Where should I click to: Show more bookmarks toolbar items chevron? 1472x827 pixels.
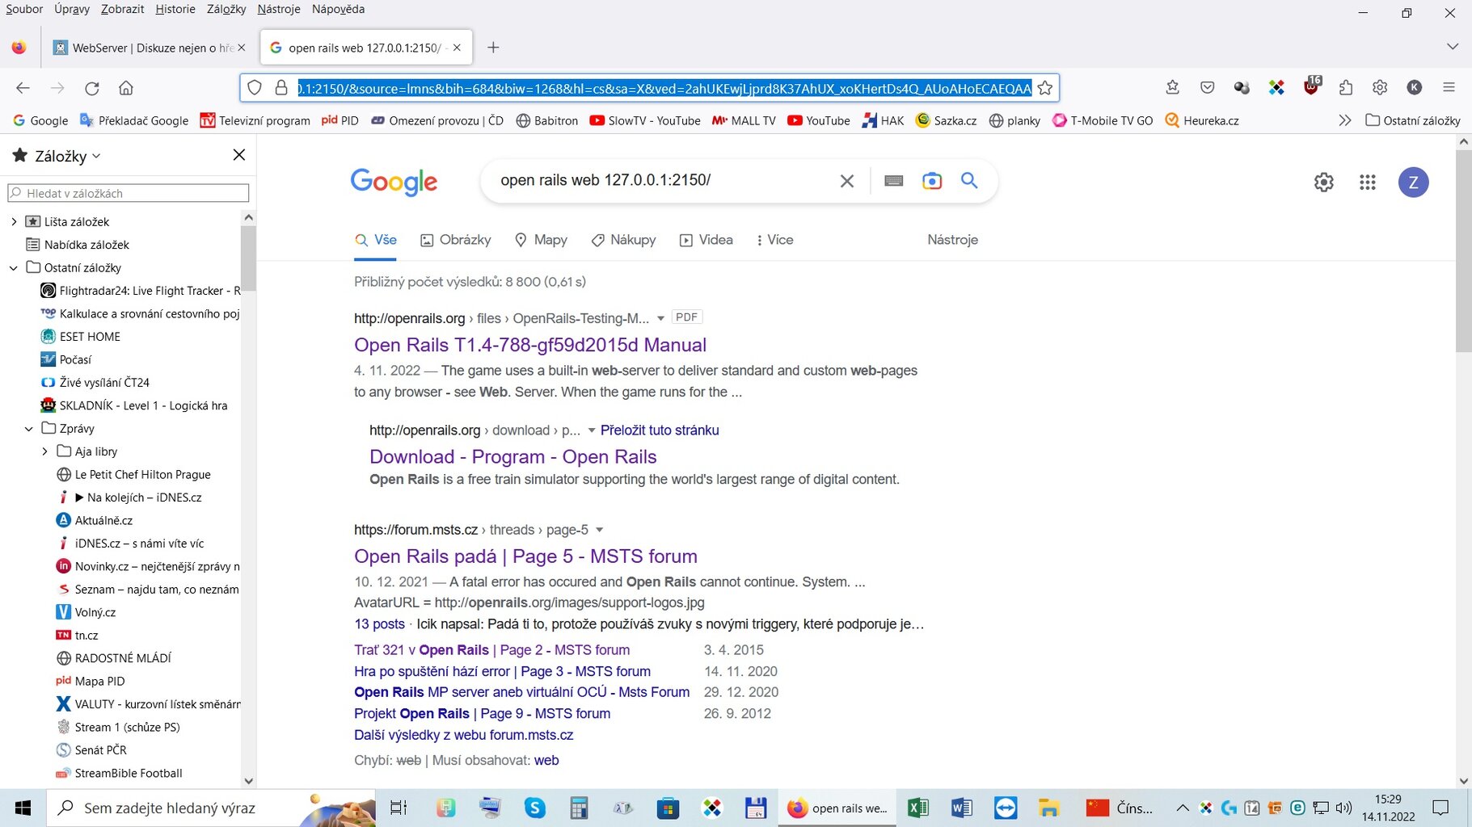pyautogui.click(x=1344, y=120)
